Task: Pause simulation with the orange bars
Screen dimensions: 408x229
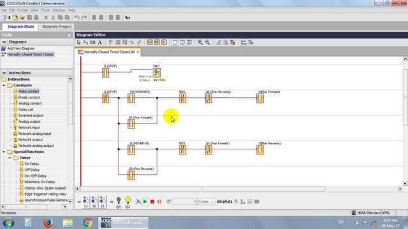Action: click(159, 202)
